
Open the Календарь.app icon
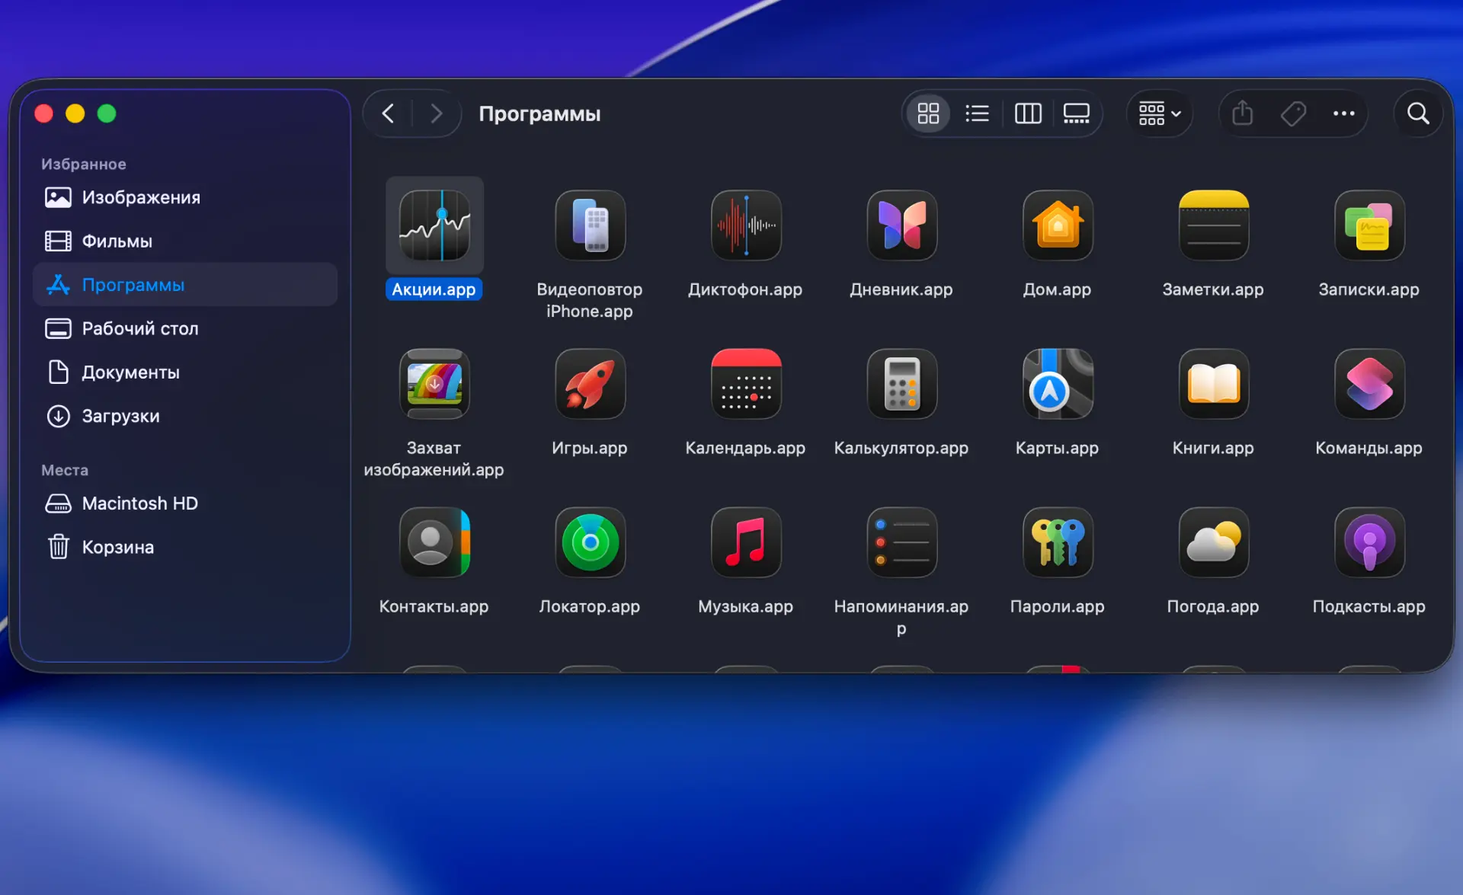(x=746, y=384)
